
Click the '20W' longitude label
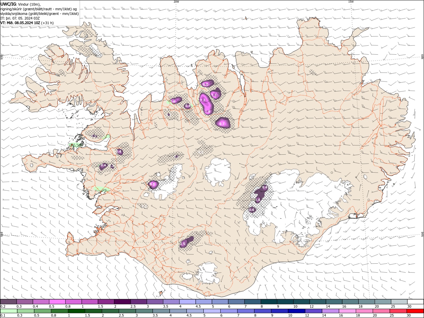point(176,2)
